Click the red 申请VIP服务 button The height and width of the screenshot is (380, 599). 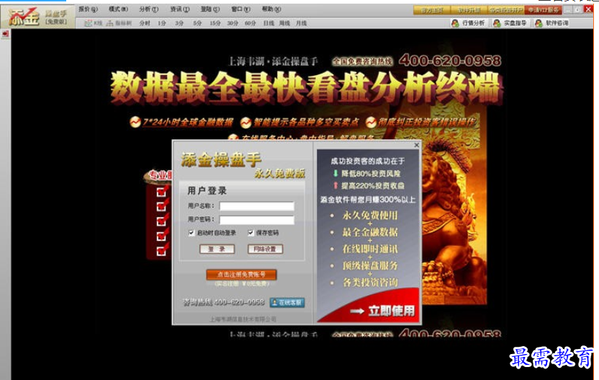click(x=543, y=10)
